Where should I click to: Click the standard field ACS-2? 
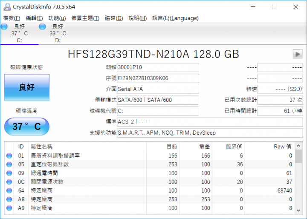[210, 122]
